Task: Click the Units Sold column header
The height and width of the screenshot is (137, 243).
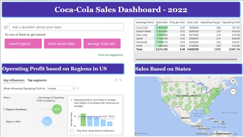Action: pos(193,22)
